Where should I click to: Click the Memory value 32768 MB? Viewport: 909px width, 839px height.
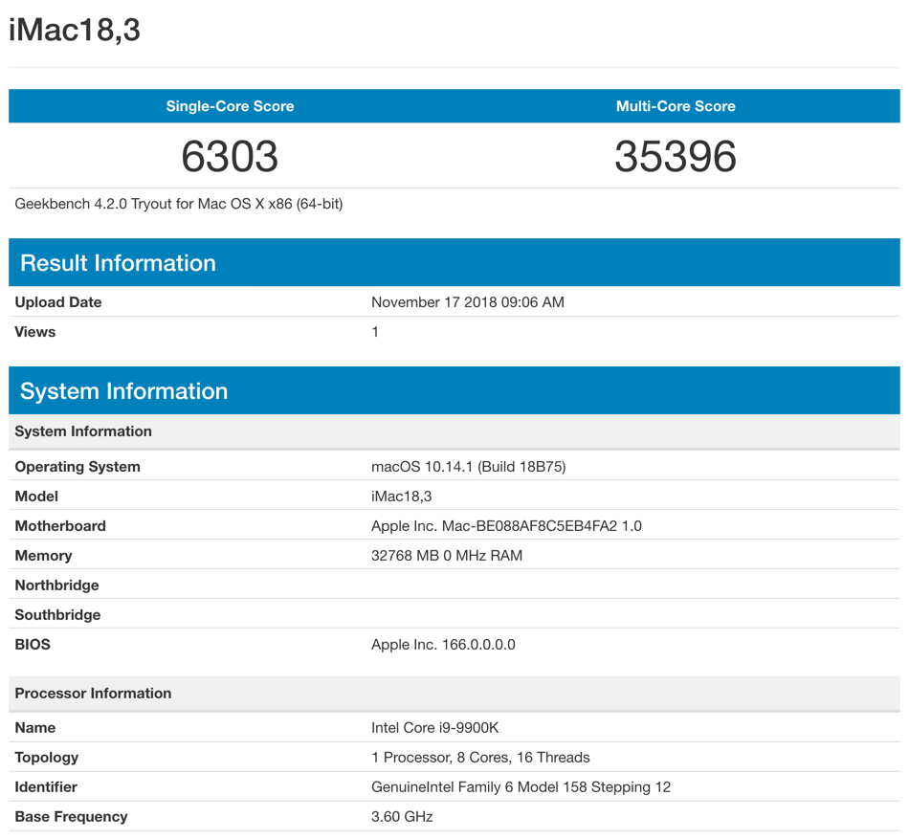(x=446, y=556)
